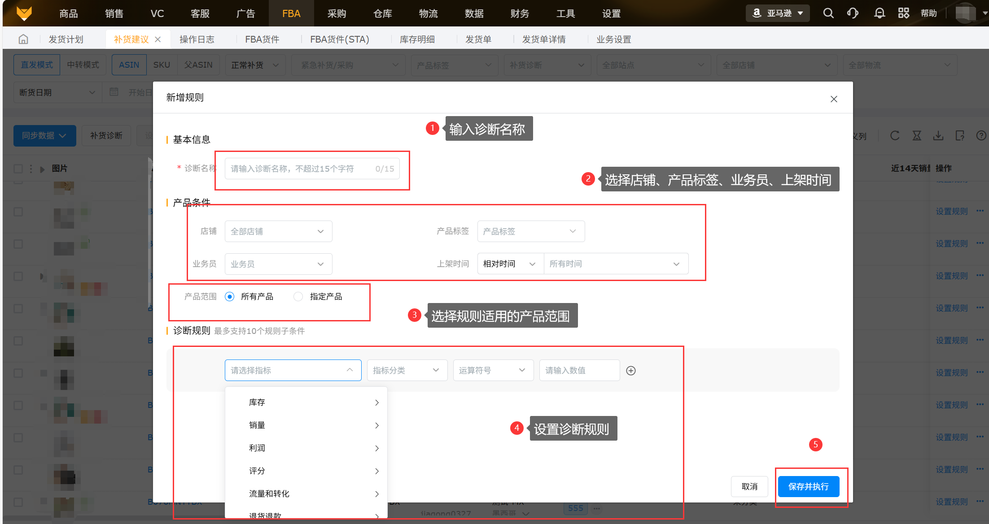The width and height of the screenshot is (989, 524).
Task: Switch to the 操作日志 tab
Action: (x=197, y=39)
